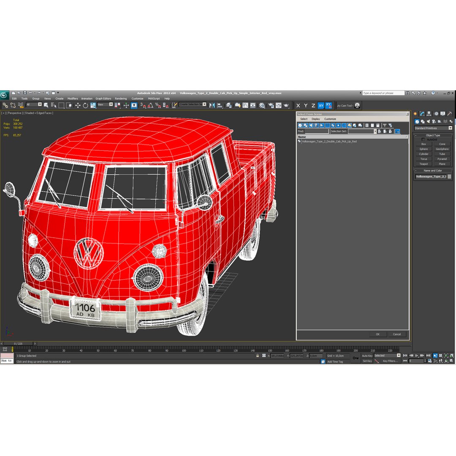Open Customize menu in Select From Scene
Viewport: 456px width, 456px height.
click(x=330, y=119)
